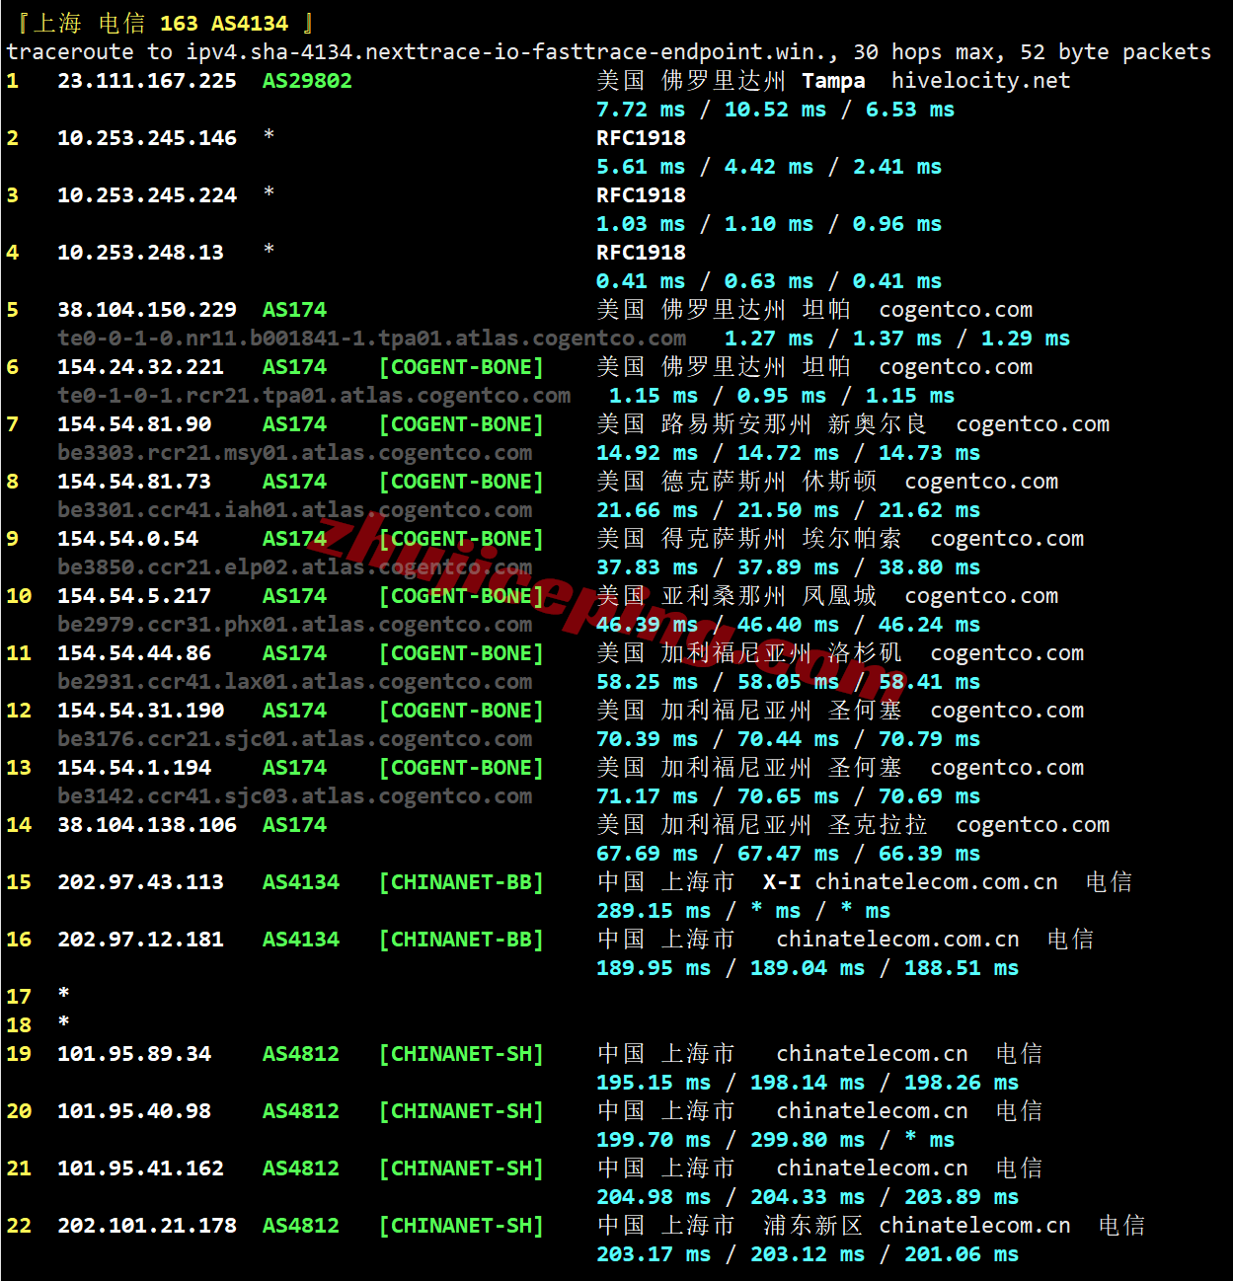1233x1281 pixels.
Task: Select IP 154.54.81.90 in hop 7
Action: click(x=134, y=424)
